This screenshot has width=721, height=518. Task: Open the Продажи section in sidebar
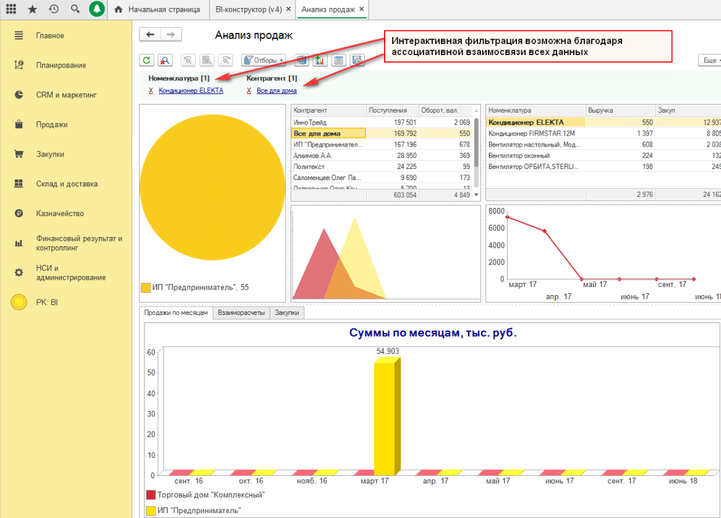(51, 124)
